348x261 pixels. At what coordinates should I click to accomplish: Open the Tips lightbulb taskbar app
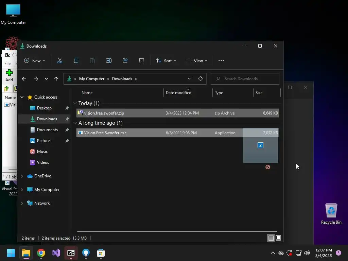pyautogui.click(x=86, y=253)
